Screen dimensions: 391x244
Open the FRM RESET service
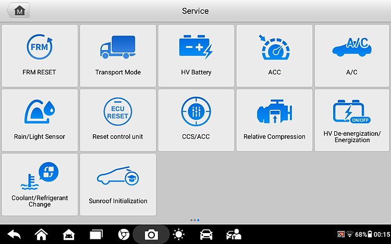pyautogui.click(x=40, y=56)
